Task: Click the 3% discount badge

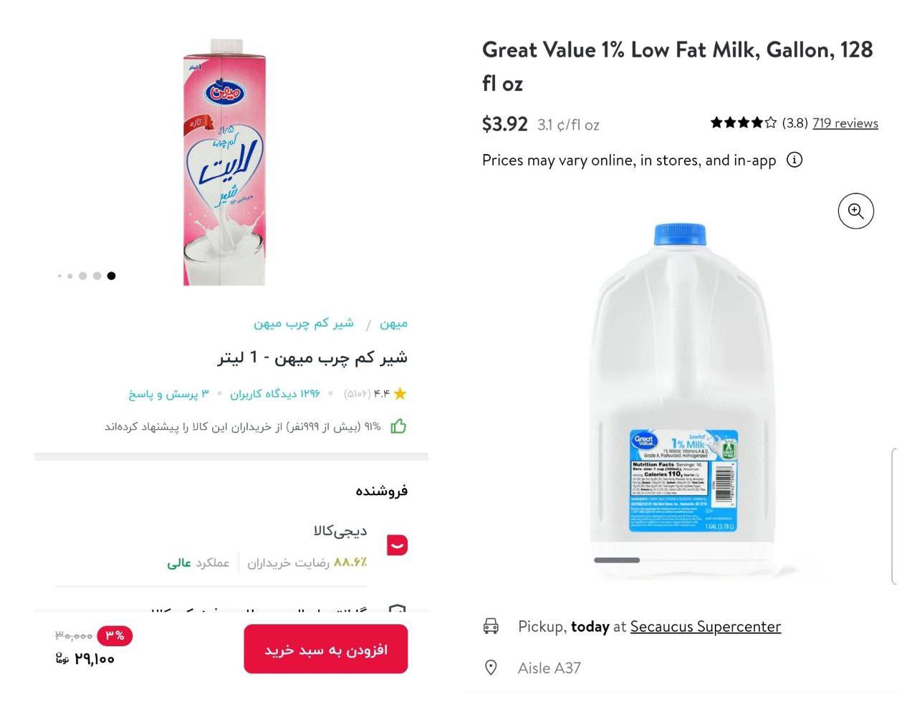Action: pos(115,635)
